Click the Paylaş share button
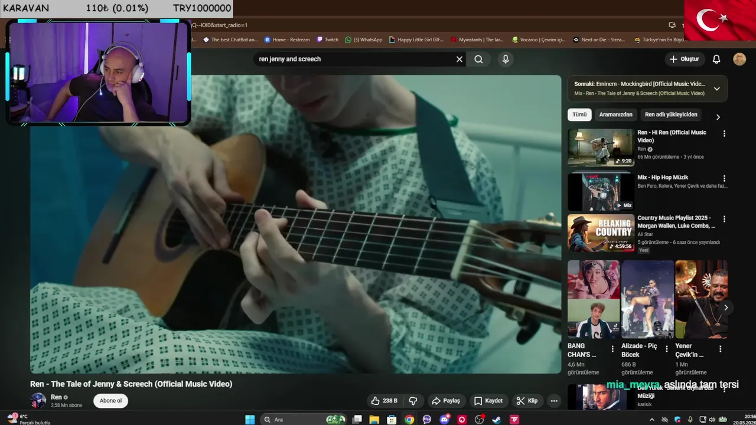756x425 pixels. click(446, 401)
